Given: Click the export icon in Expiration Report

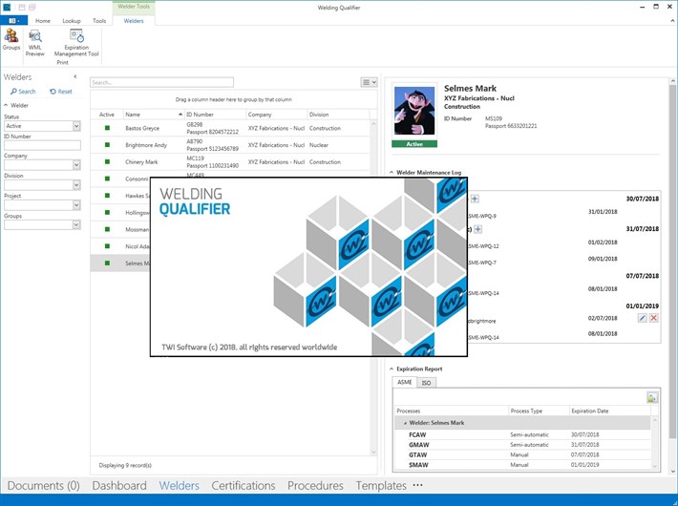Looking at the screenshot, I should [652, 397].
